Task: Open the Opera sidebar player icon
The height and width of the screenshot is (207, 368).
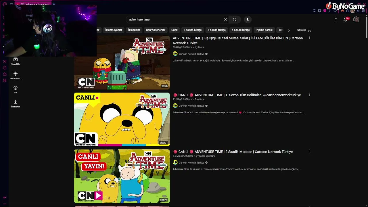Action: click(5, 62)
